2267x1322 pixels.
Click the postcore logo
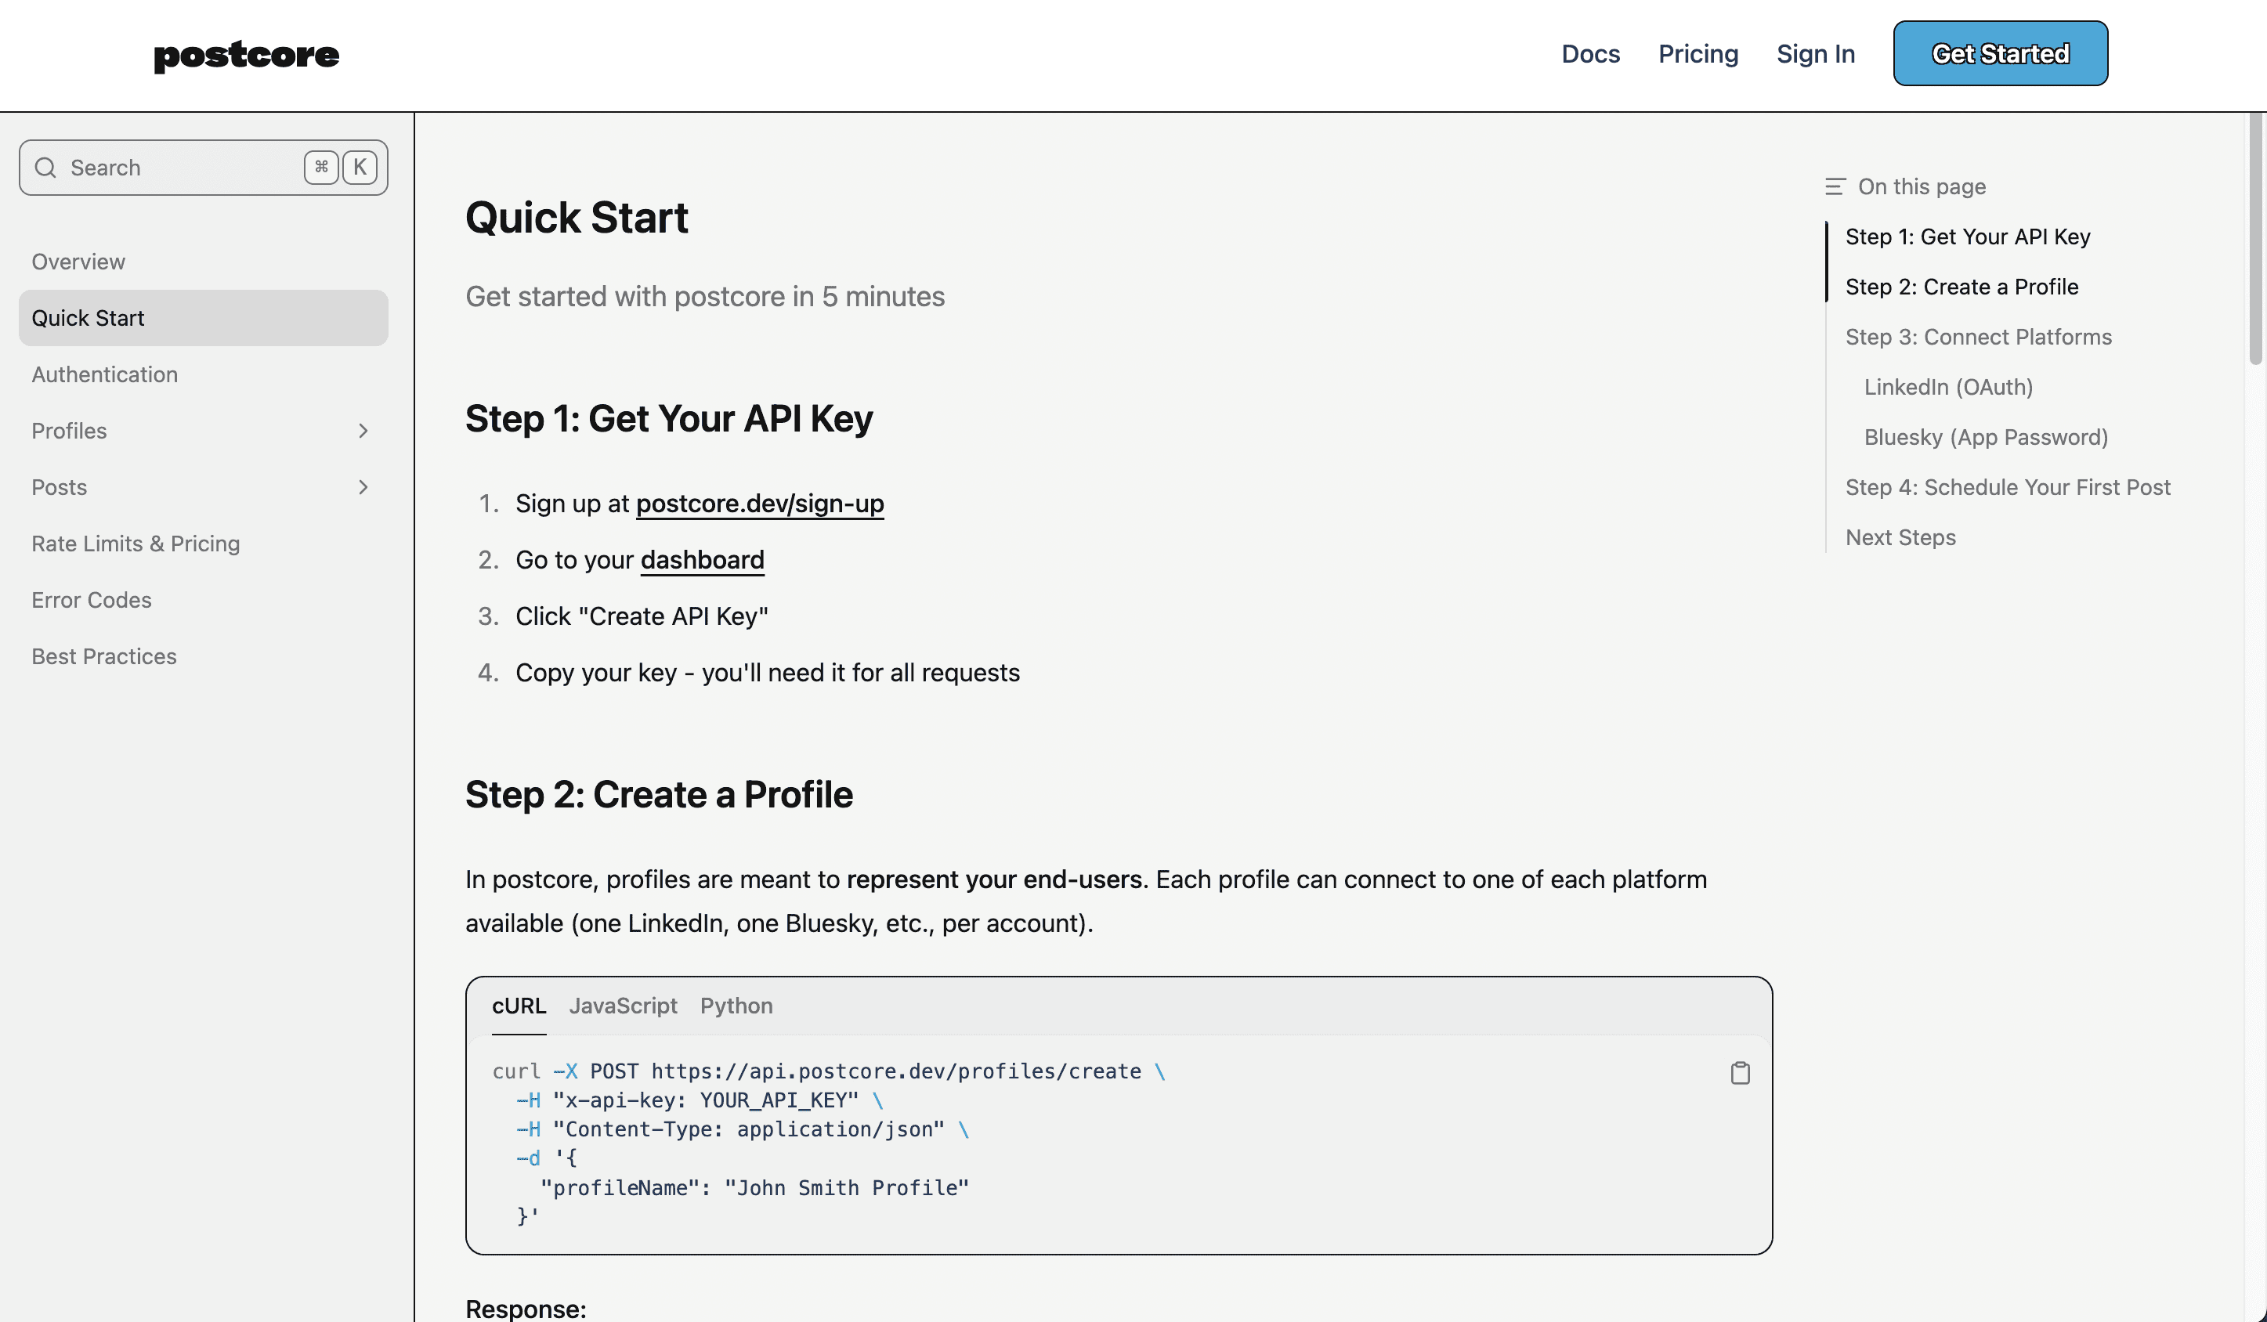tap(247, 55)
